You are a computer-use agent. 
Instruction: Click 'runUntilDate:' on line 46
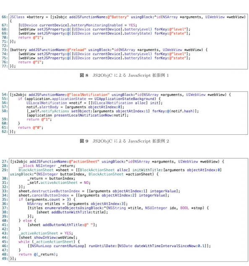(103, 246)
